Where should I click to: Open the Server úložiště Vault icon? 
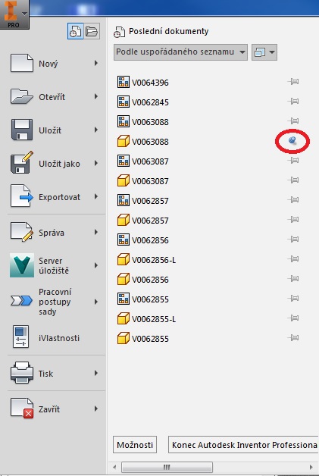(x=21, y=265)
